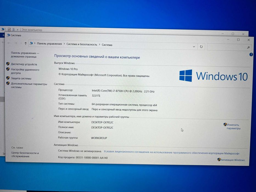Open Активация Windows link

click(233, 160)
